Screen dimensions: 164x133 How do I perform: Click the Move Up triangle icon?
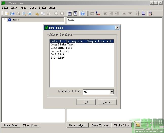tap(124, 13)
